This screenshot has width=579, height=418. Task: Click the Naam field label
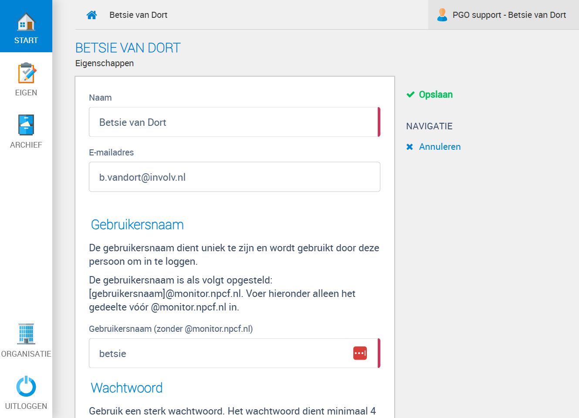click(100, 98)
